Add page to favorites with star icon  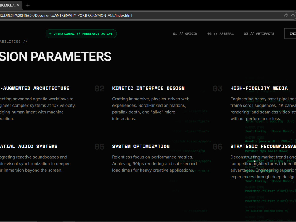293,15
